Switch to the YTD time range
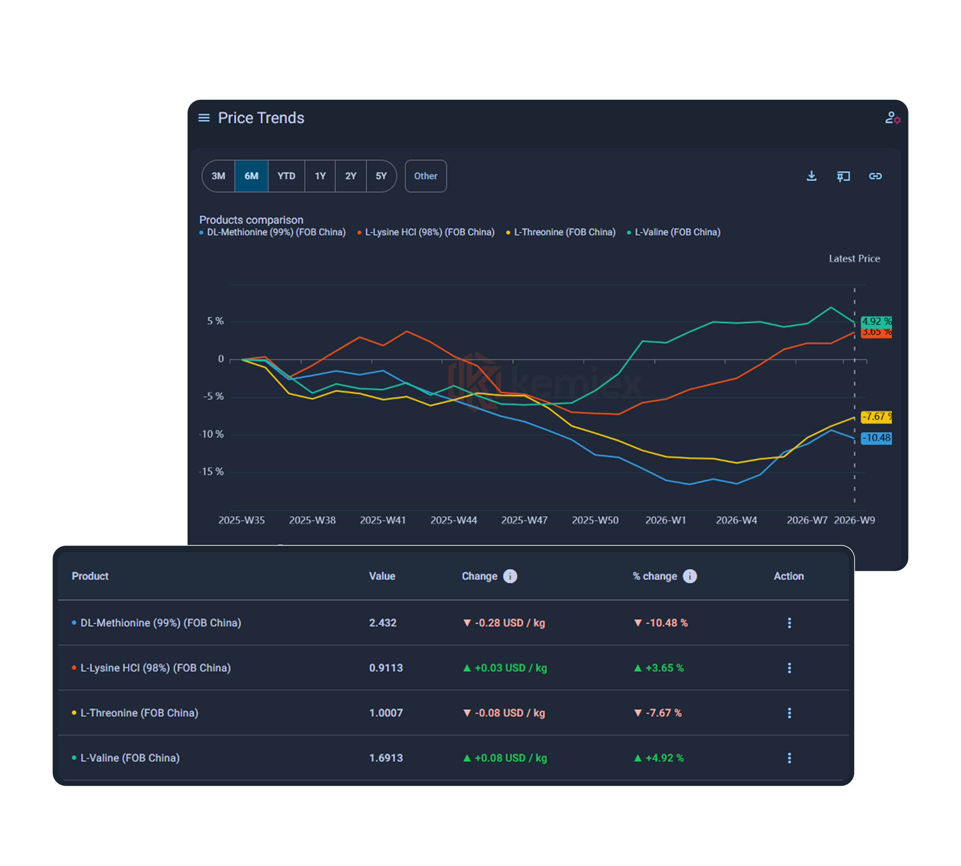 [x=286, y=176]
